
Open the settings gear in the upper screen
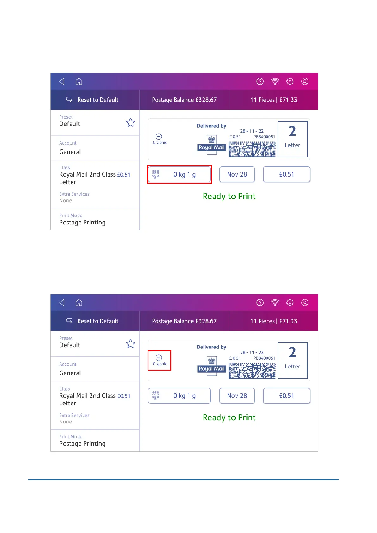(x=290, y=82)
